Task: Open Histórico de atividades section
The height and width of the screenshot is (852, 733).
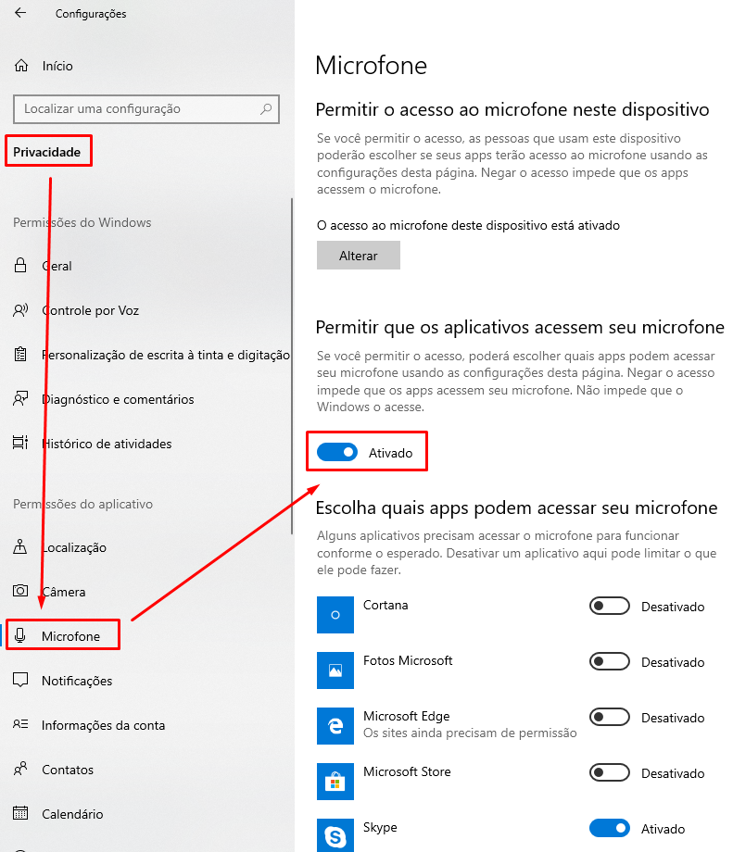Action: click(107, 444)
